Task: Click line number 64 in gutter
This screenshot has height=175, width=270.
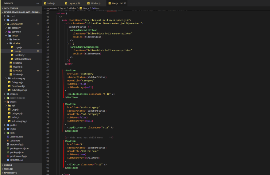Action: tap(48, 70)
